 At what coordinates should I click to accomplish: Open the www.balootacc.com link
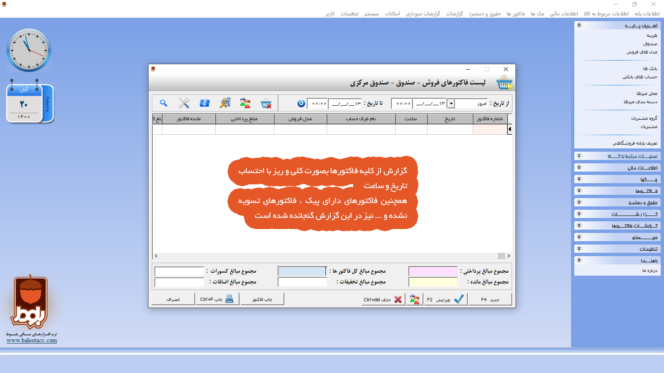32,341
